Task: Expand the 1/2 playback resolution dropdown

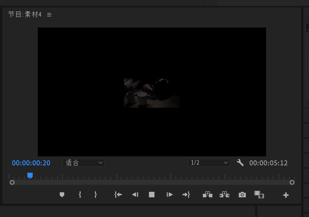Action: 209,163
